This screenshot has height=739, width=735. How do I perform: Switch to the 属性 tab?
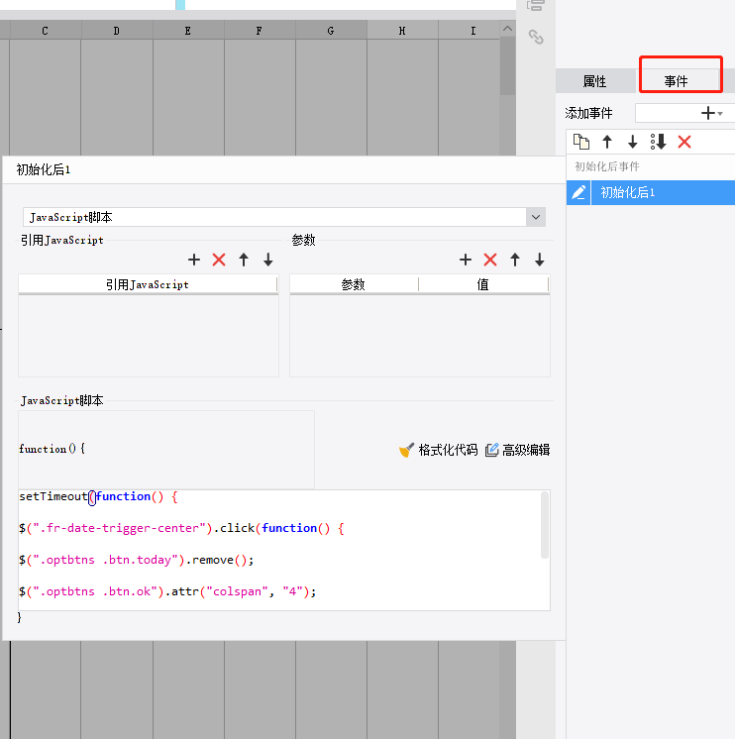coord(594,81)
